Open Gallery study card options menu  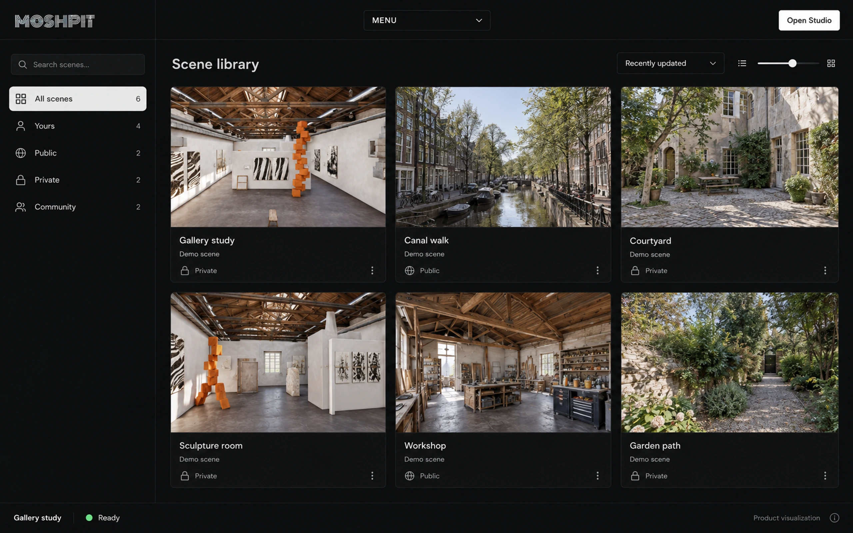(x=372, y=270)
